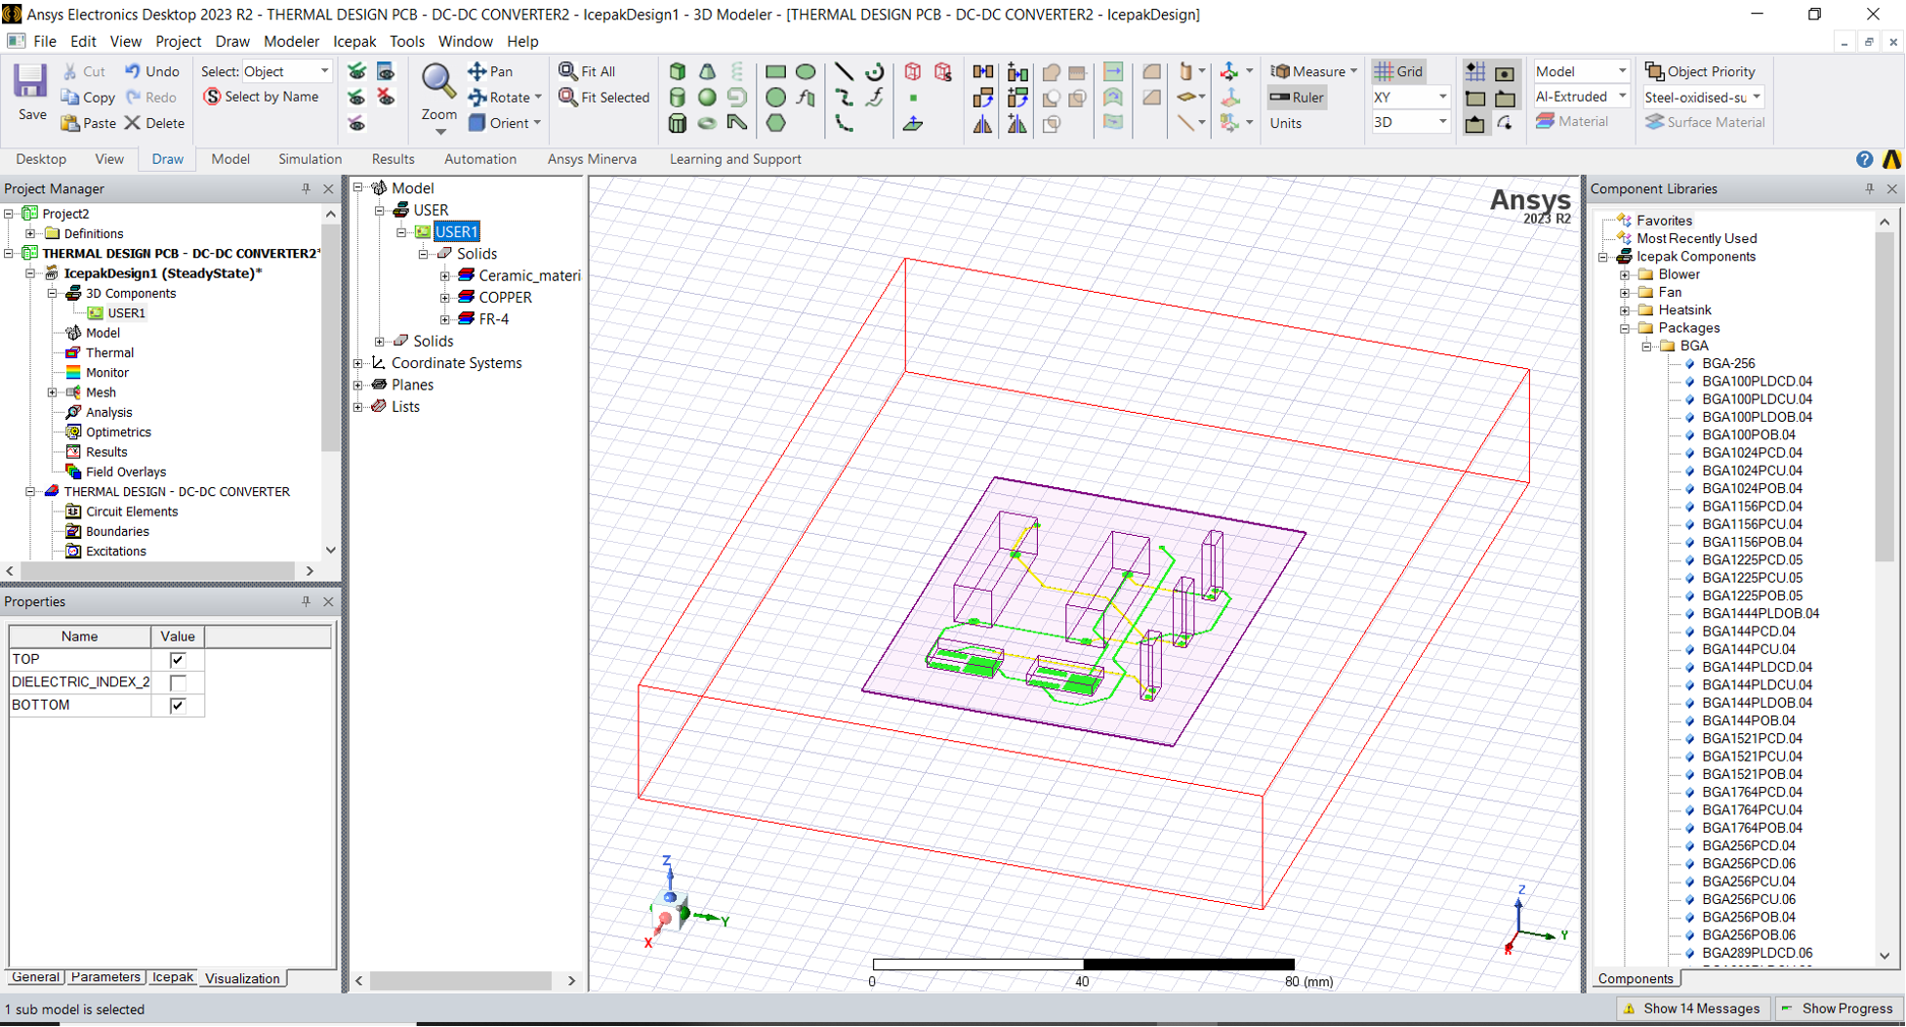The image size is (1906, 1027).
Task: Toggle the Grid display button
Action: click(1398, 71)
